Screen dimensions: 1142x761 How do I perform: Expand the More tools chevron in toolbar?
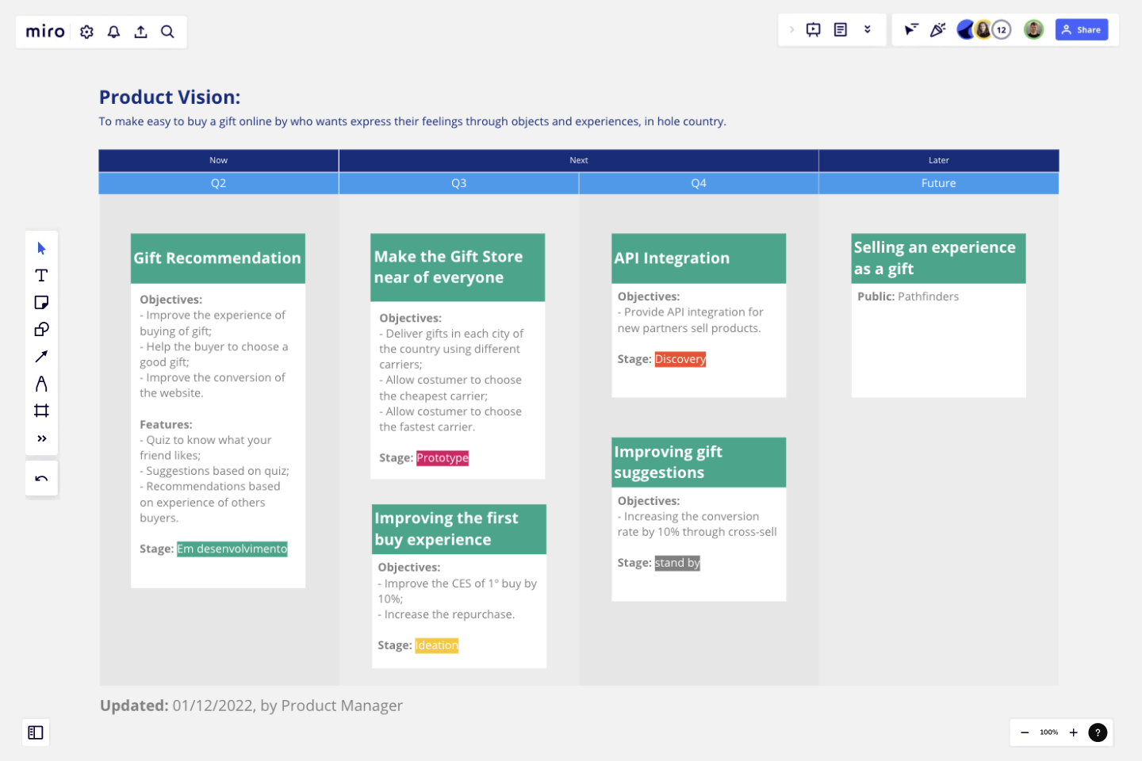pyautogui.click(x=41, y=438)
